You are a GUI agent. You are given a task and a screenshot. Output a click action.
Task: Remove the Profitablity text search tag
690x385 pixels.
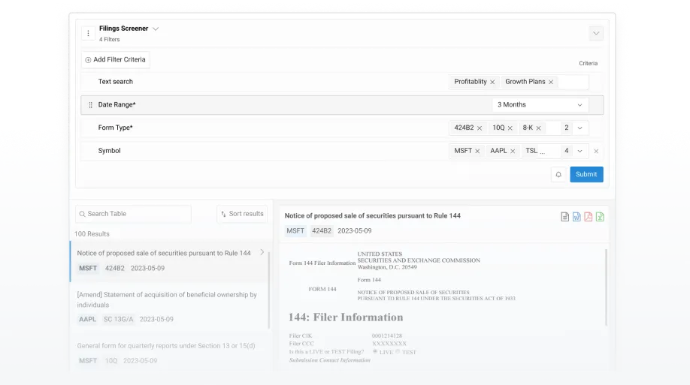[492, 83]
